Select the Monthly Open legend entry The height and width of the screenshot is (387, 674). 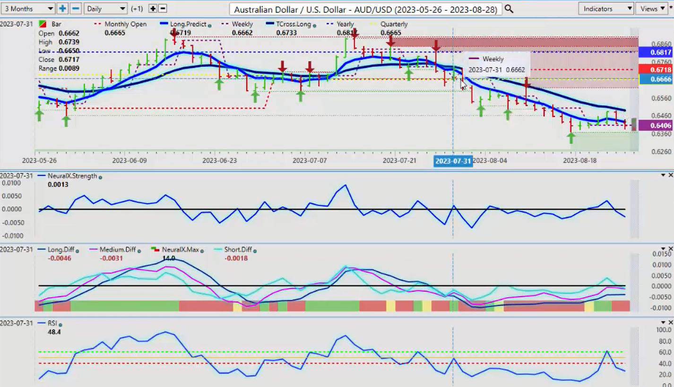coord(125,24)
